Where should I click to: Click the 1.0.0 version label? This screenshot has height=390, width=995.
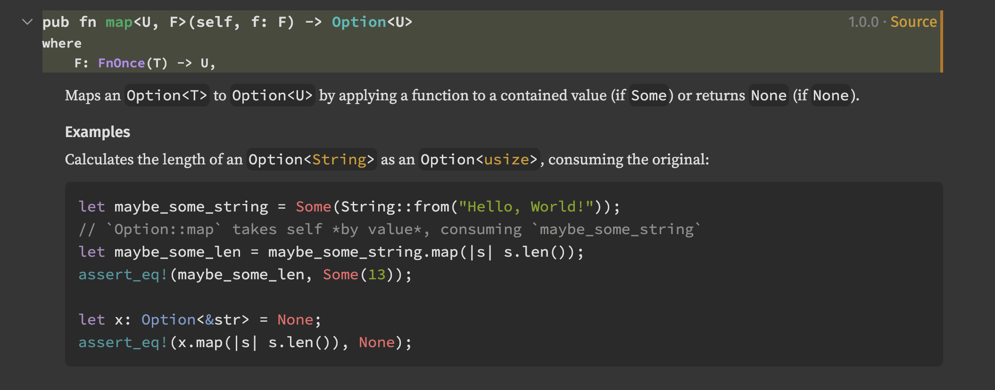(863, 22)
